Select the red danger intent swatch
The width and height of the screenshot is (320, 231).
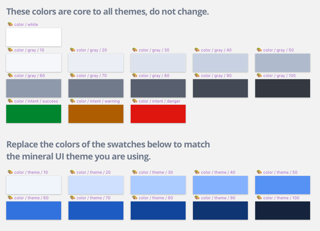point(158,114)
